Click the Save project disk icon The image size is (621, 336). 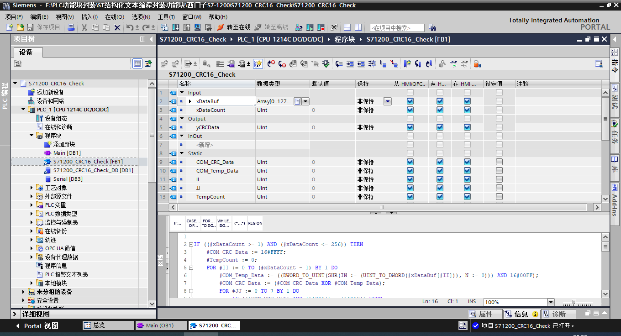31,27
